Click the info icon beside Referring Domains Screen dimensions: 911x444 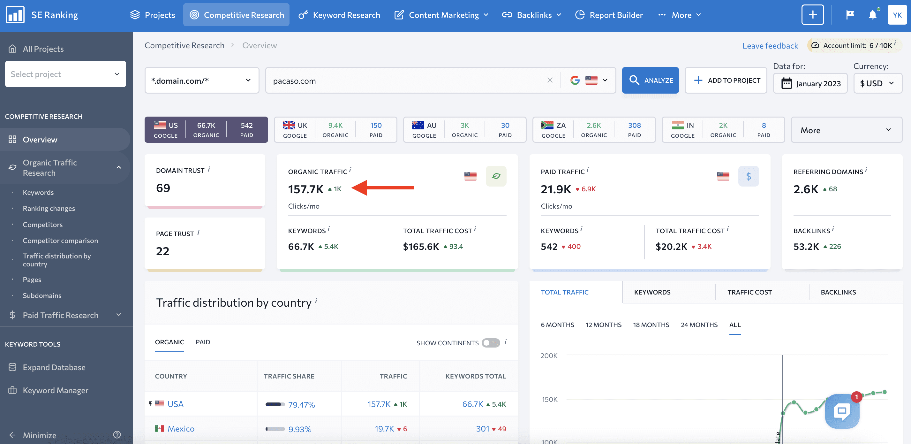(866, 170)
